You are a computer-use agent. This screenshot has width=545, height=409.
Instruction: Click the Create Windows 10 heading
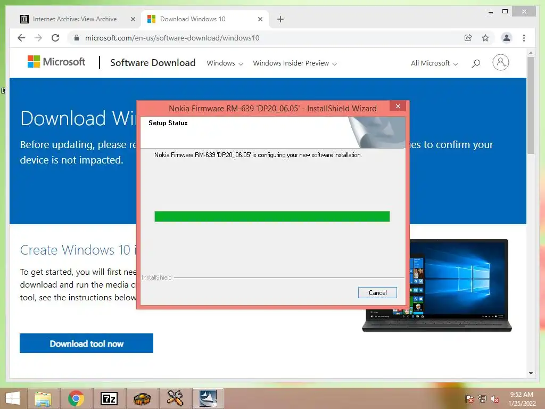click(78, 250)
